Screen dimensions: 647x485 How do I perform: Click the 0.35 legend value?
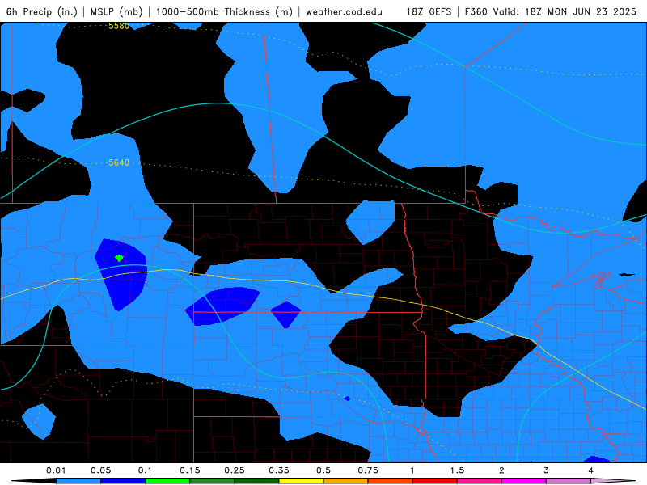pyautogui.click(x=279, y=470)
